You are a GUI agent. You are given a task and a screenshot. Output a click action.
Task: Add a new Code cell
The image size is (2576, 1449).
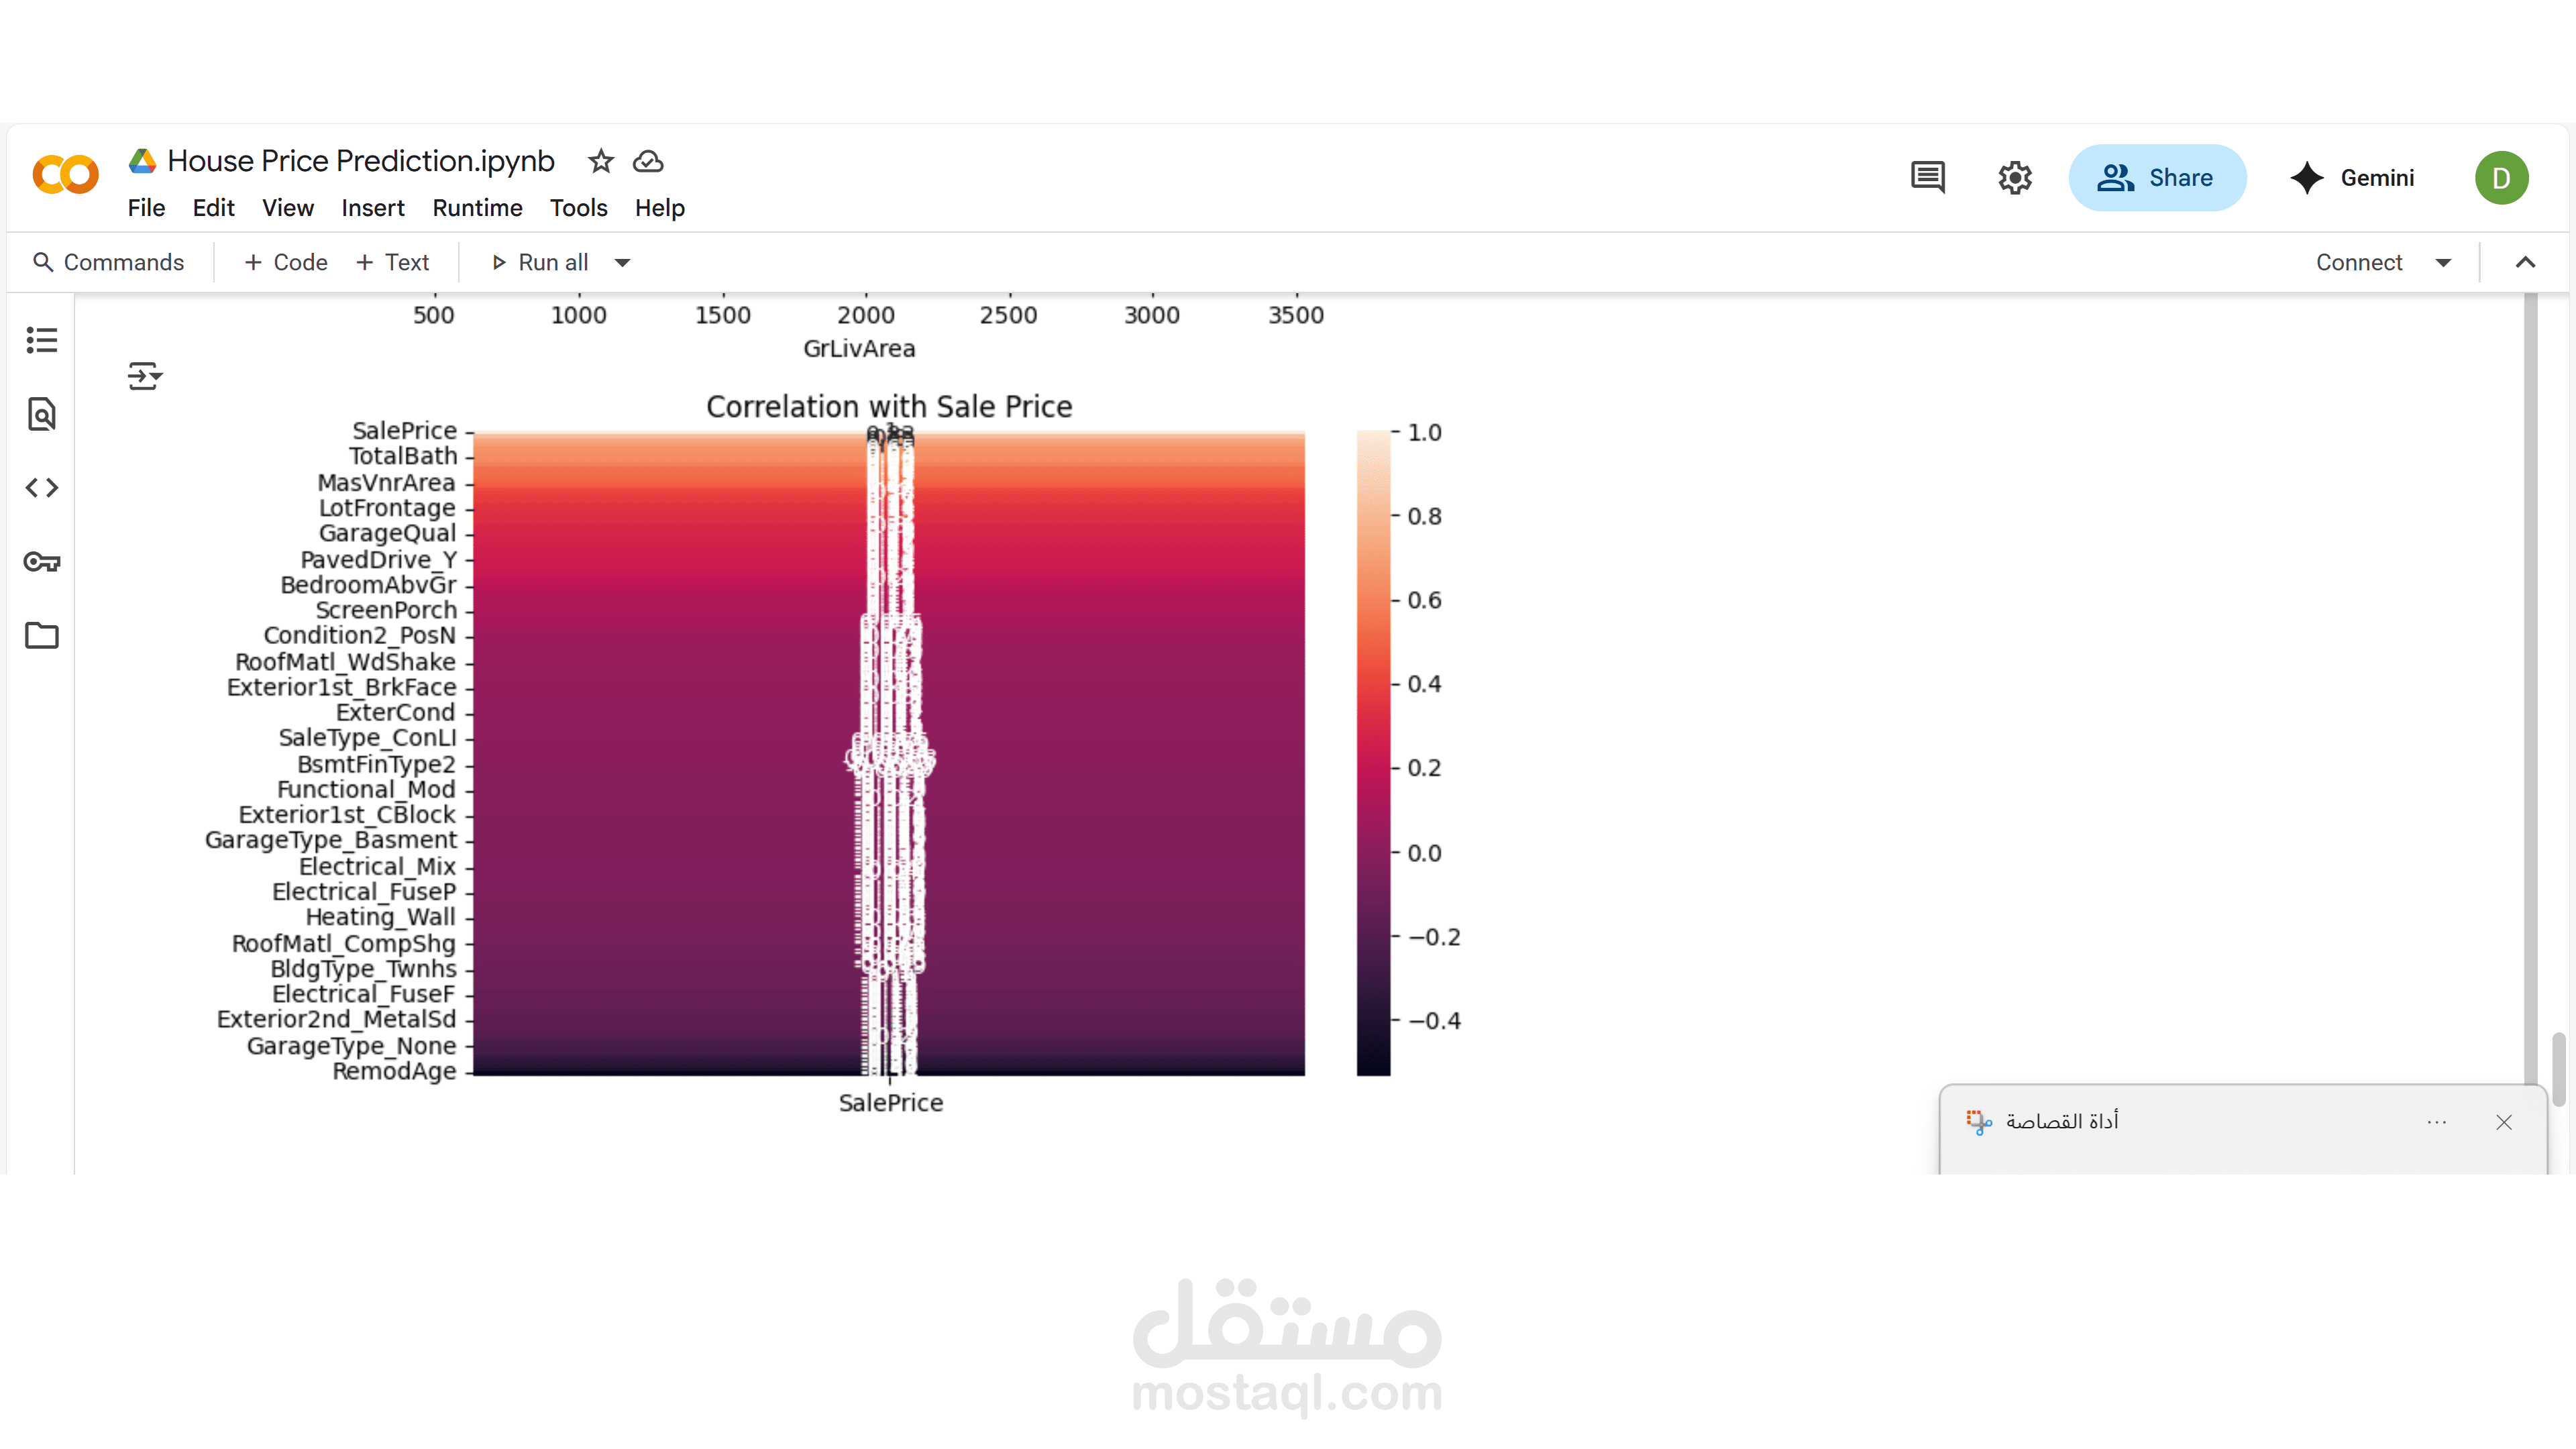point(286,263)
